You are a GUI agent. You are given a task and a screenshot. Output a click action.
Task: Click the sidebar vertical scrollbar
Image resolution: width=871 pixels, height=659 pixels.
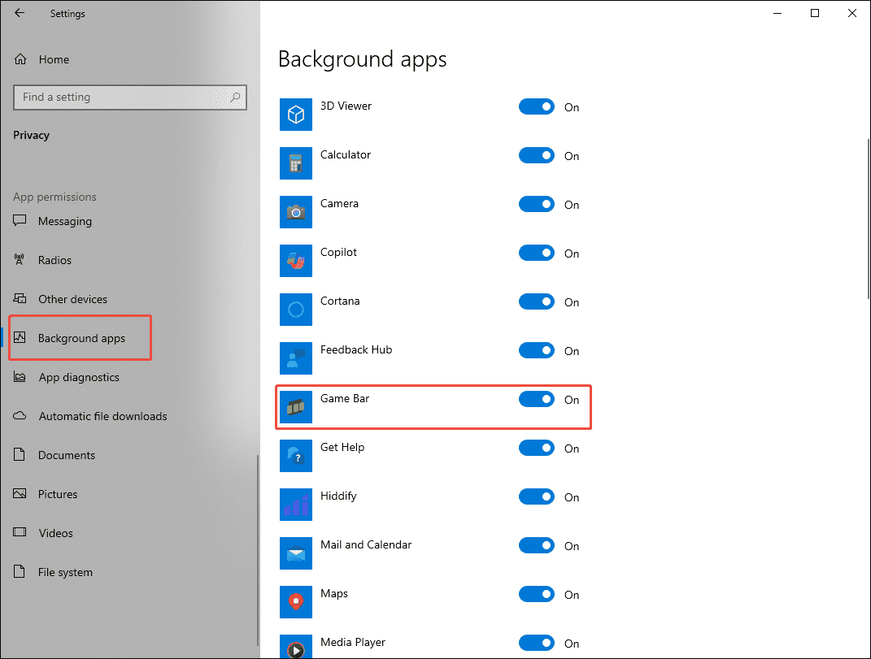click(258, 549)
